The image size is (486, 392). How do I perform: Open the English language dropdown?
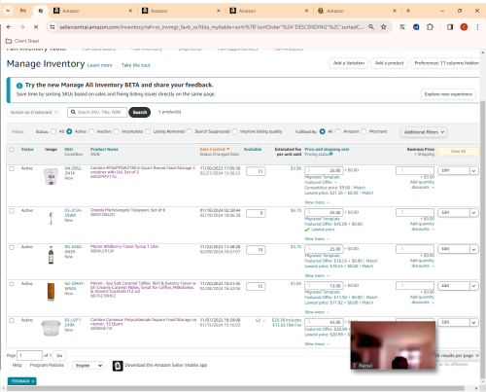[87, 366]
